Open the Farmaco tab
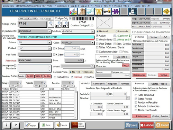Screen dimensions: 173x130 [125, 84]
